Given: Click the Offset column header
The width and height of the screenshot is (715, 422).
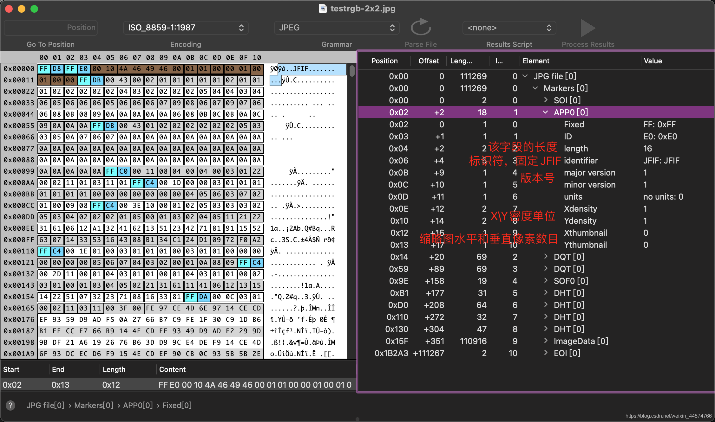Looking at the screenshot, I should coord(429,61).
